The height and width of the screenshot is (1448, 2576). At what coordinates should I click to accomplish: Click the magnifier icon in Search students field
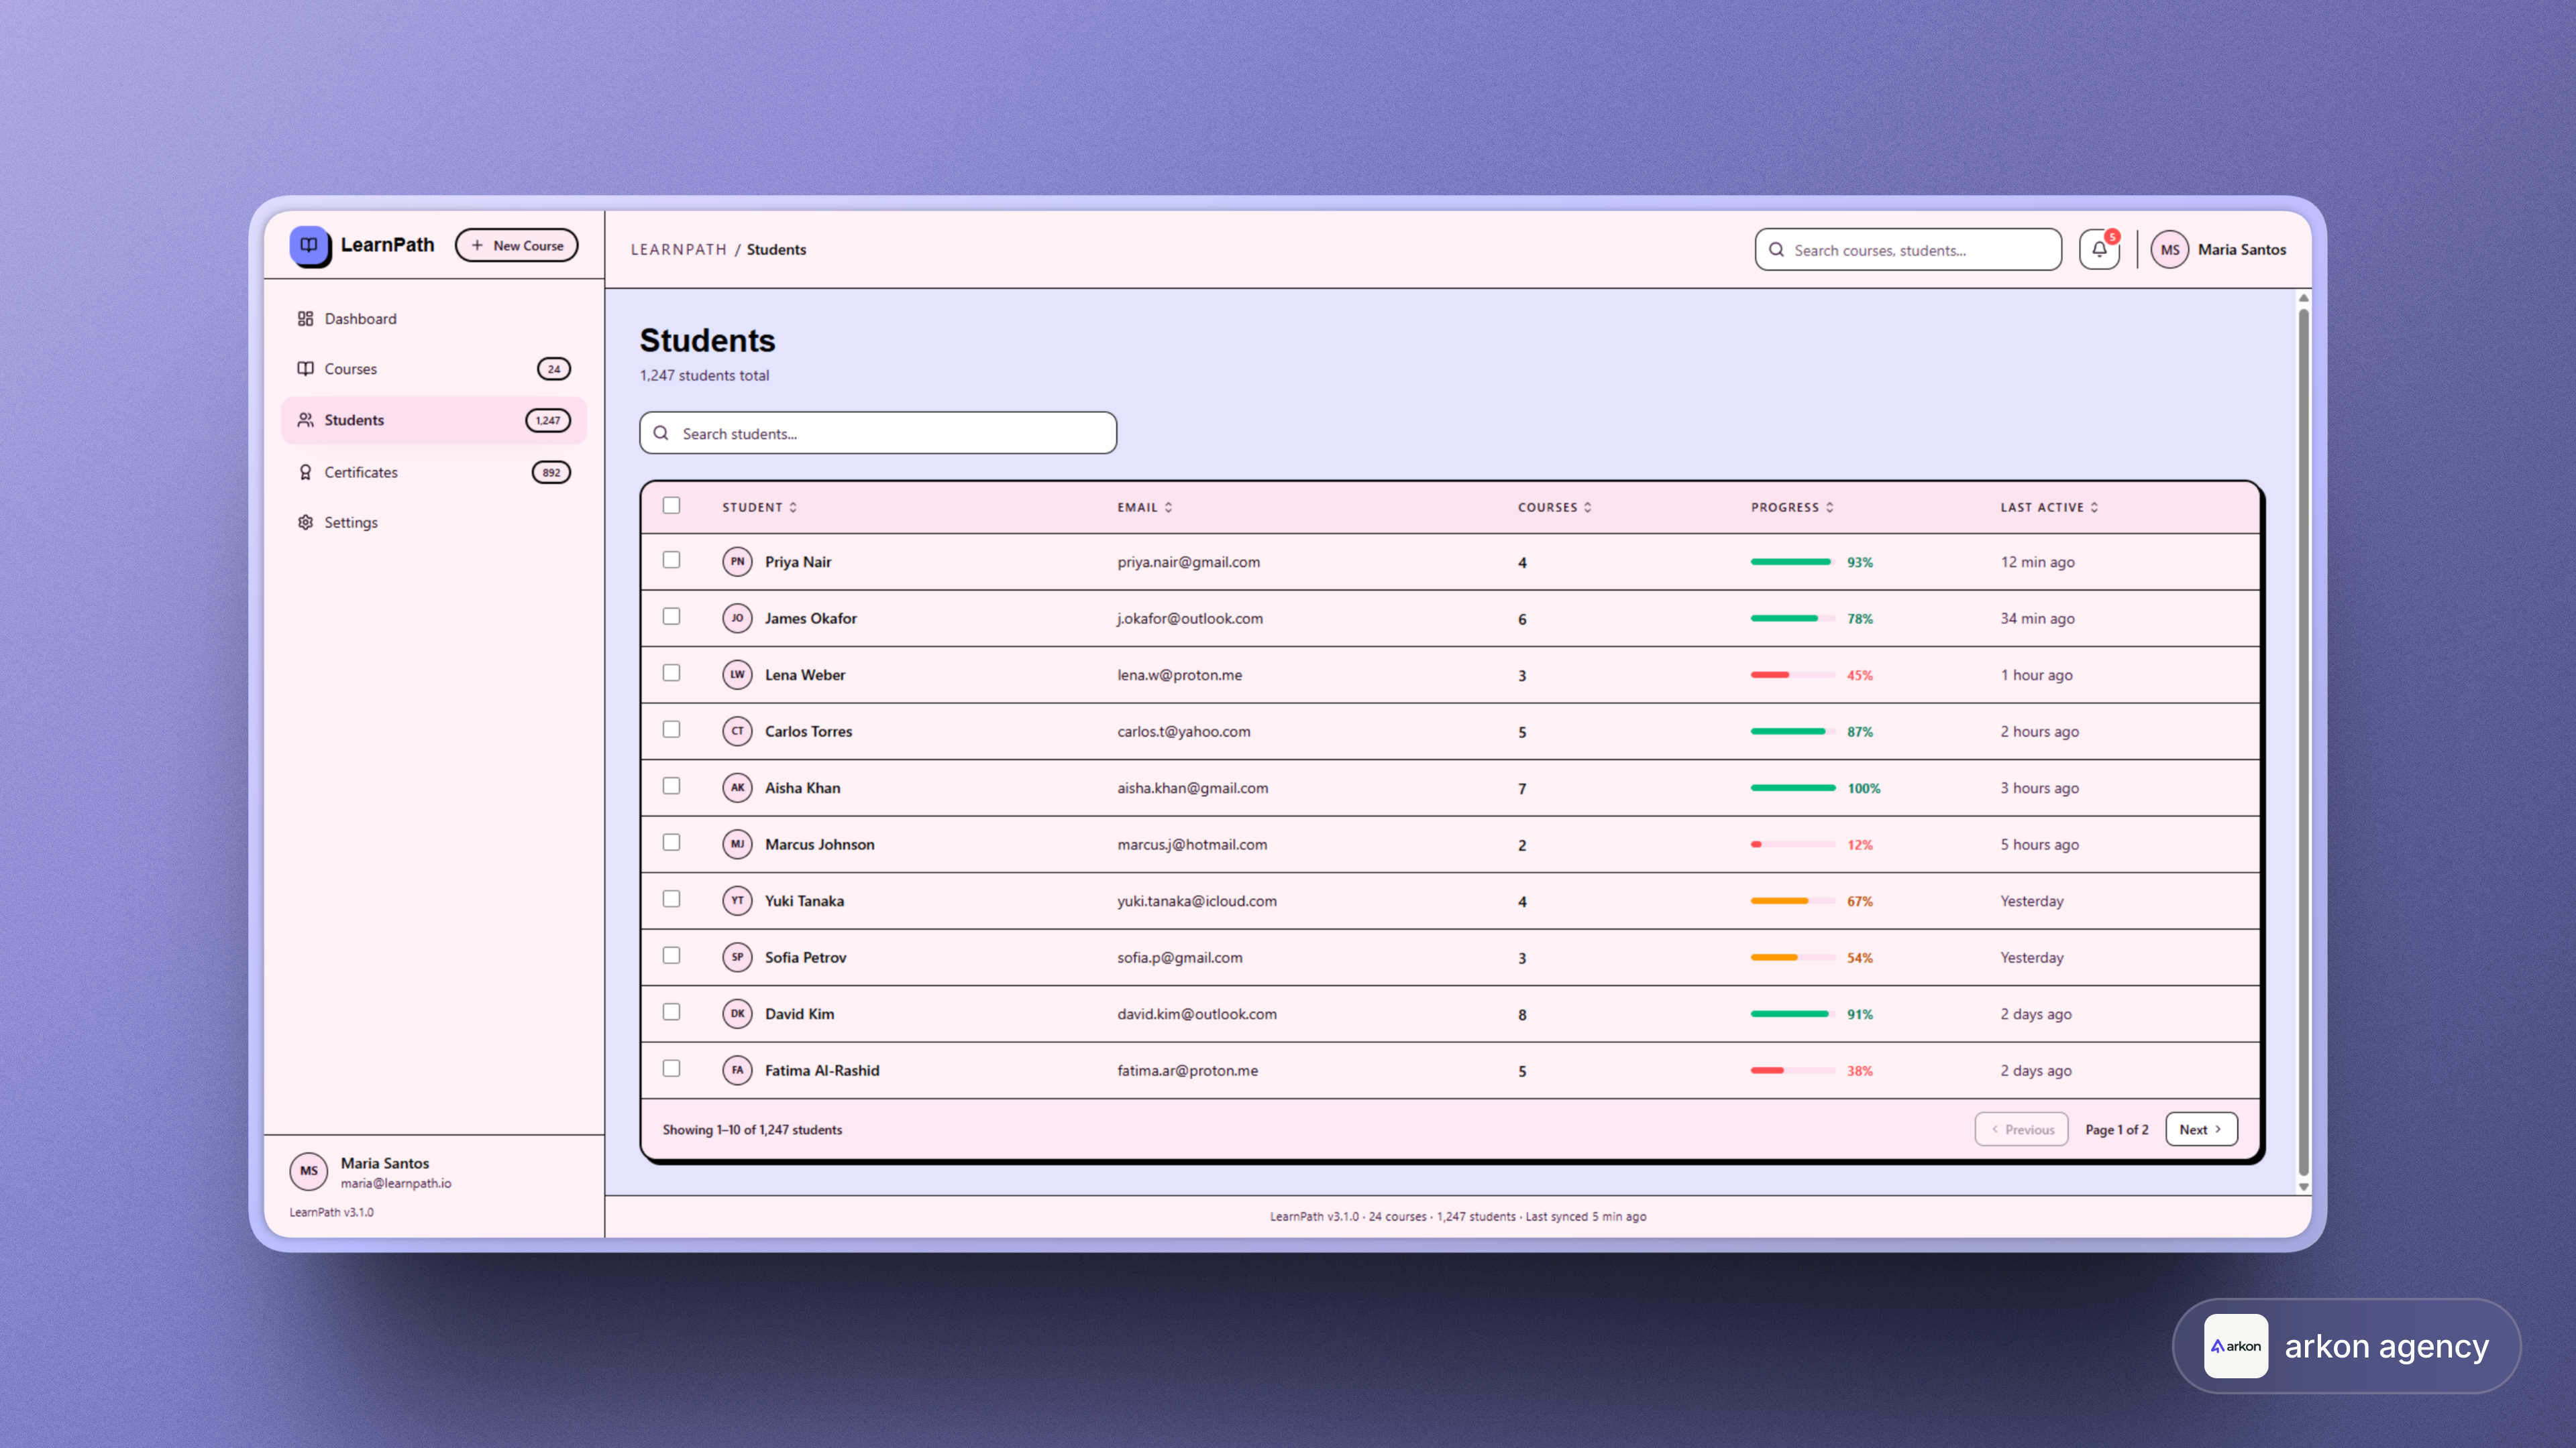pyautogui.click(x=661, y=434)
